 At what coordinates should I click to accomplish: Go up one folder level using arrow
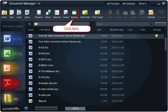(29, 24)
